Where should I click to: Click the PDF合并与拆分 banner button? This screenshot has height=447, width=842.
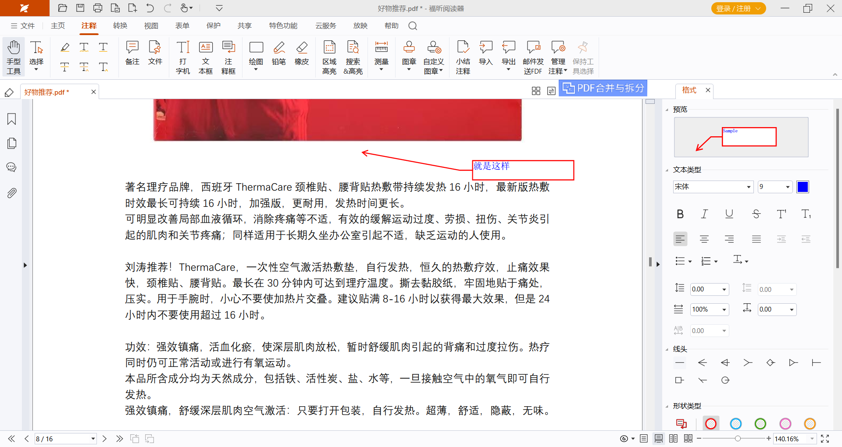(603, 88)
